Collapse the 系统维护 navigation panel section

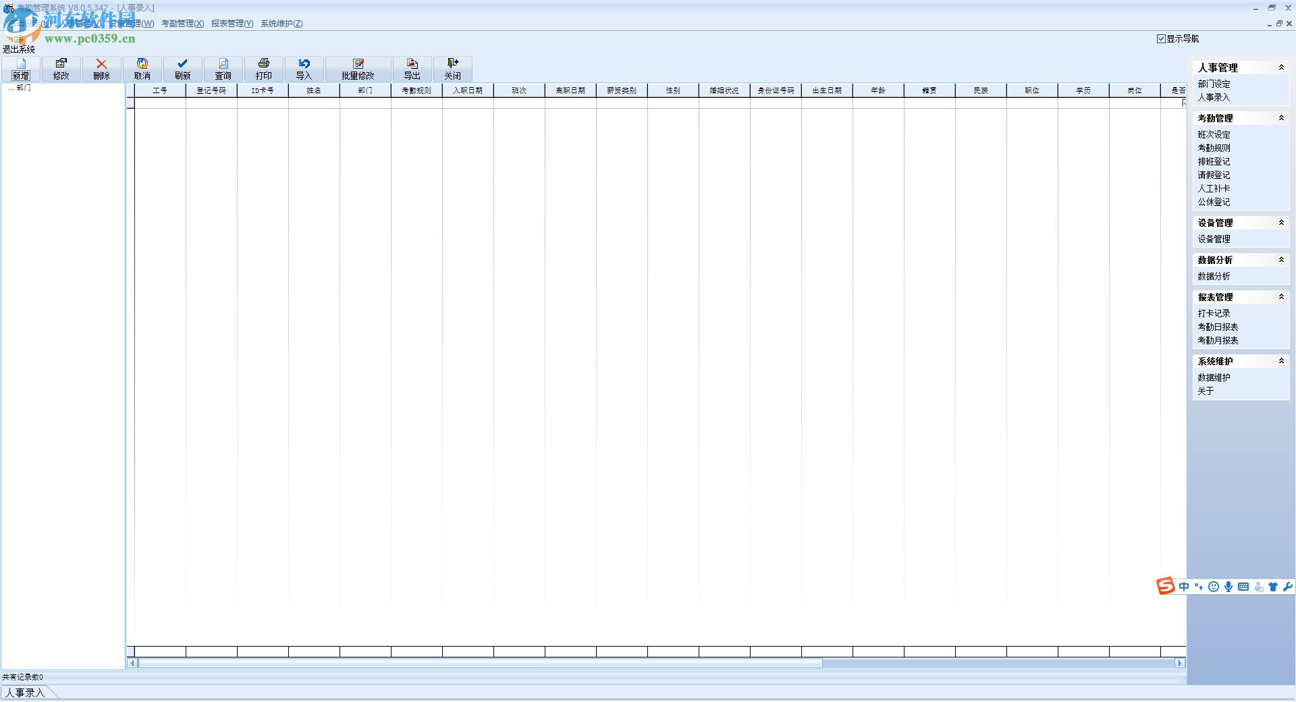point(1281,361)
